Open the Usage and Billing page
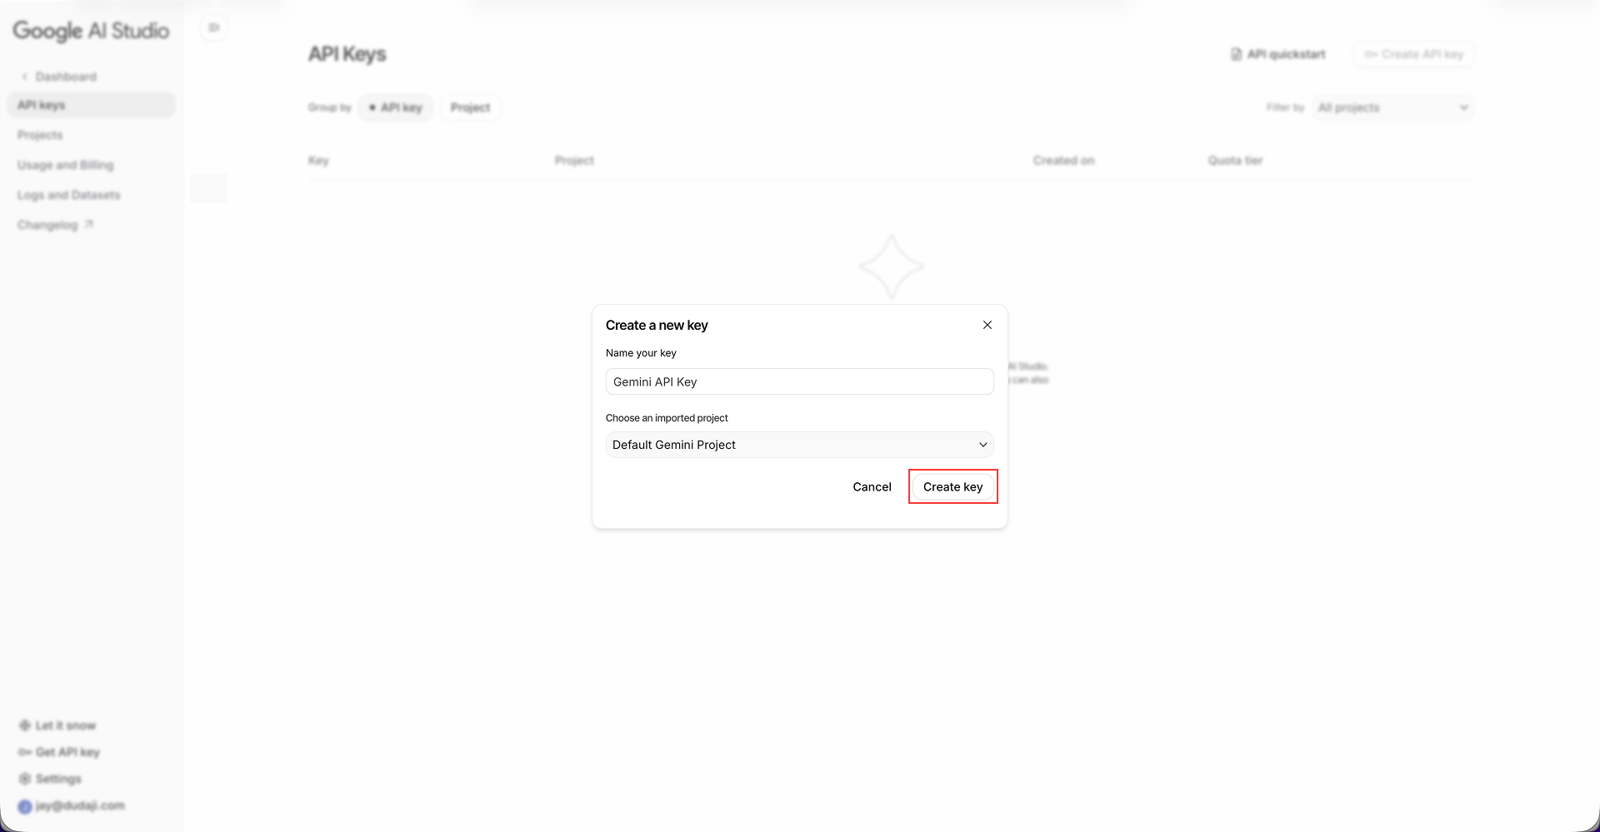The image size is (1600, 832). pos(66,164)
